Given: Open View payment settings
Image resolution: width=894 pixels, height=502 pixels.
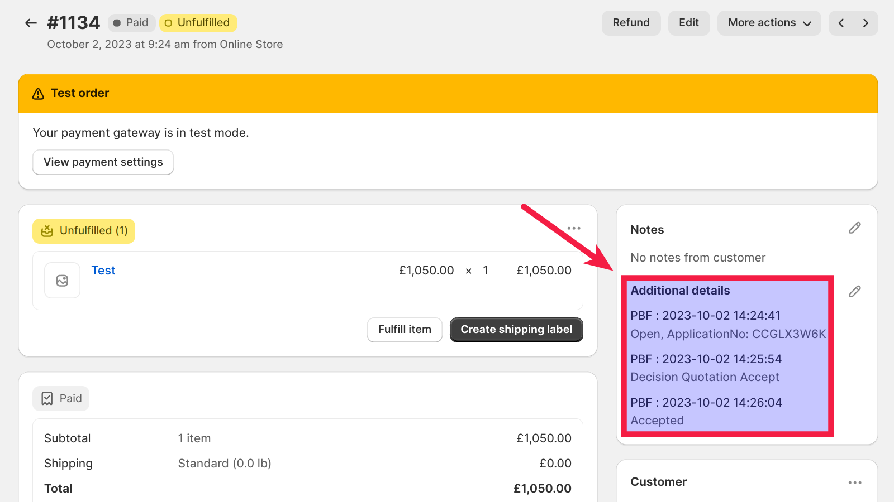Looking at the screenshot, I should 103,162.
